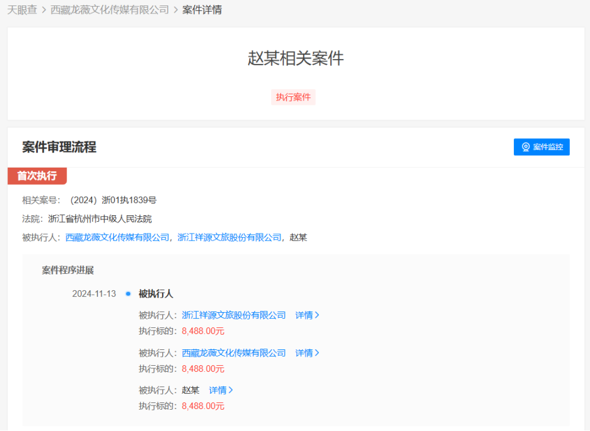590x431 pixels.
Task: Click 赵某 name in the progress list
Action: (190, 390)
